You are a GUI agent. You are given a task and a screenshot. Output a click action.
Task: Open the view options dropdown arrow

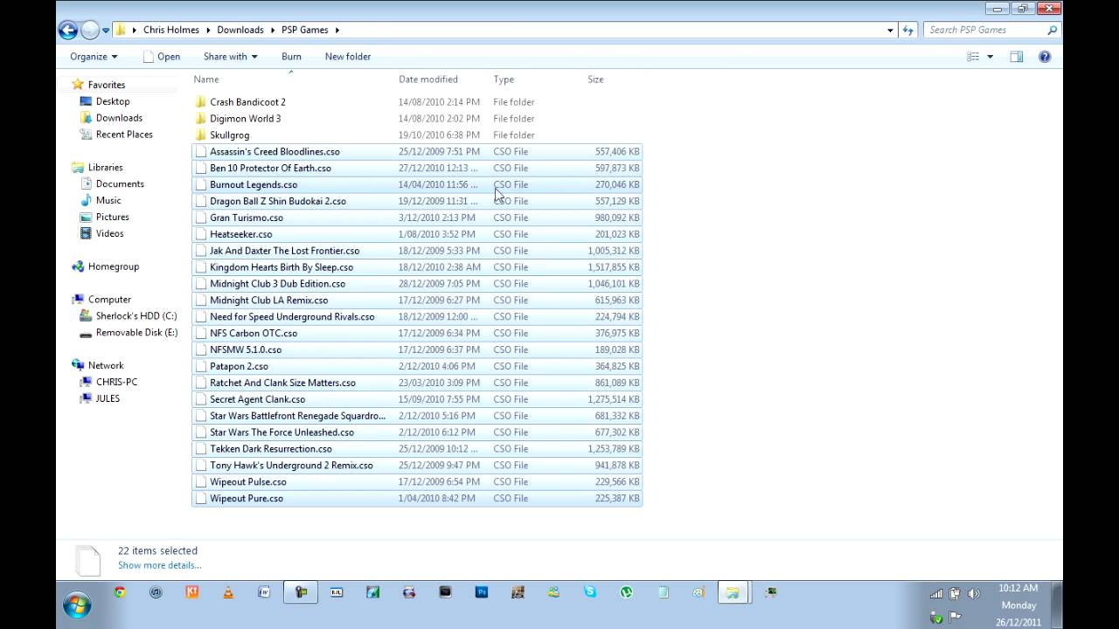pyautogui.click(x=990, y=57)
